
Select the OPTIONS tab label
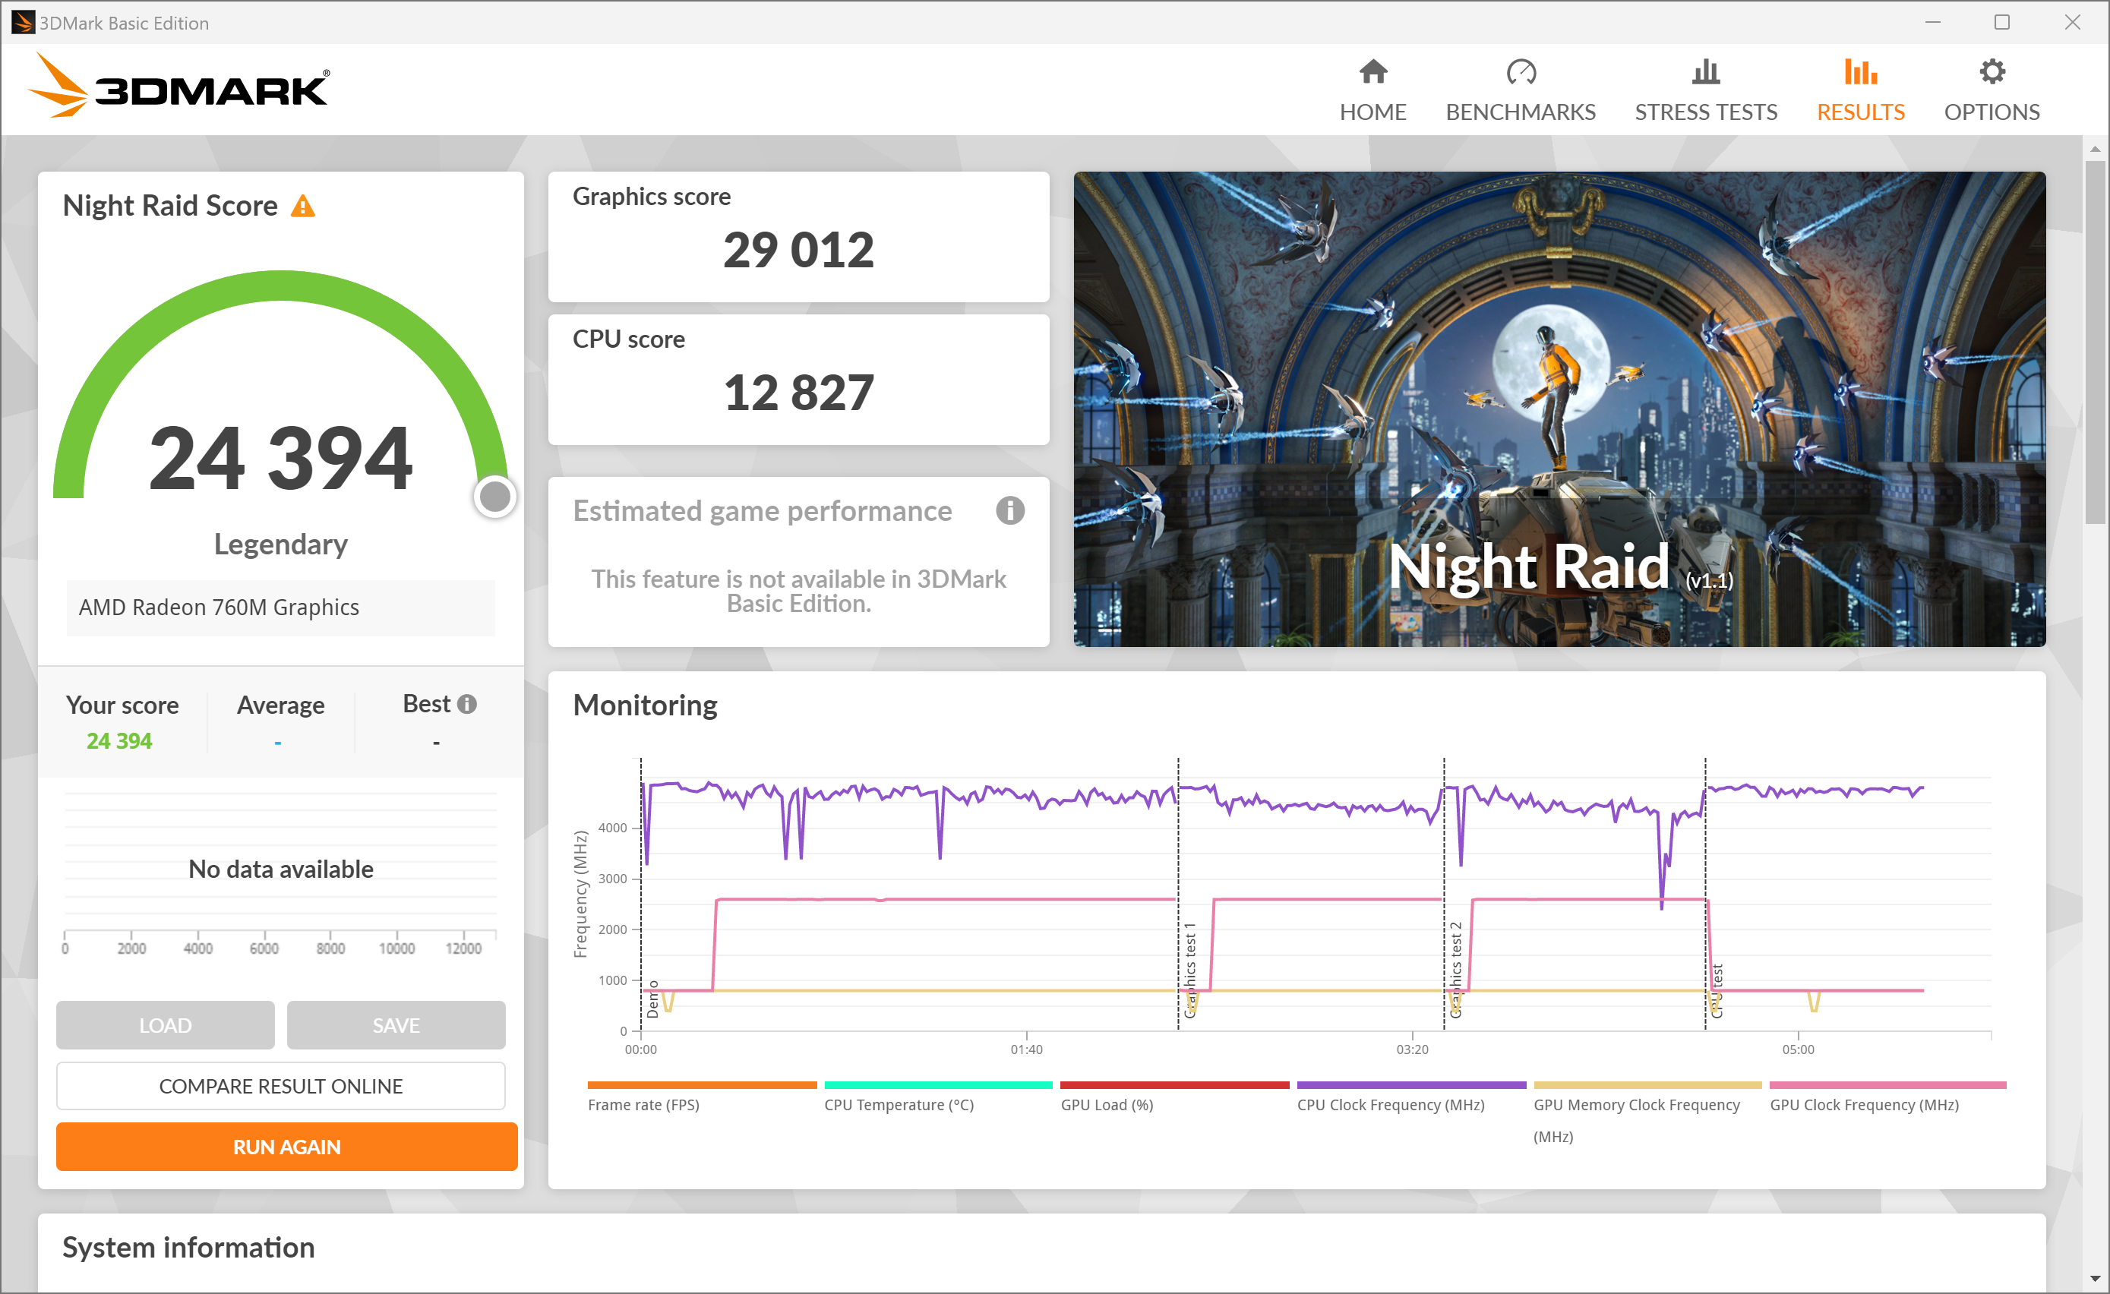tap(1992, 112)
